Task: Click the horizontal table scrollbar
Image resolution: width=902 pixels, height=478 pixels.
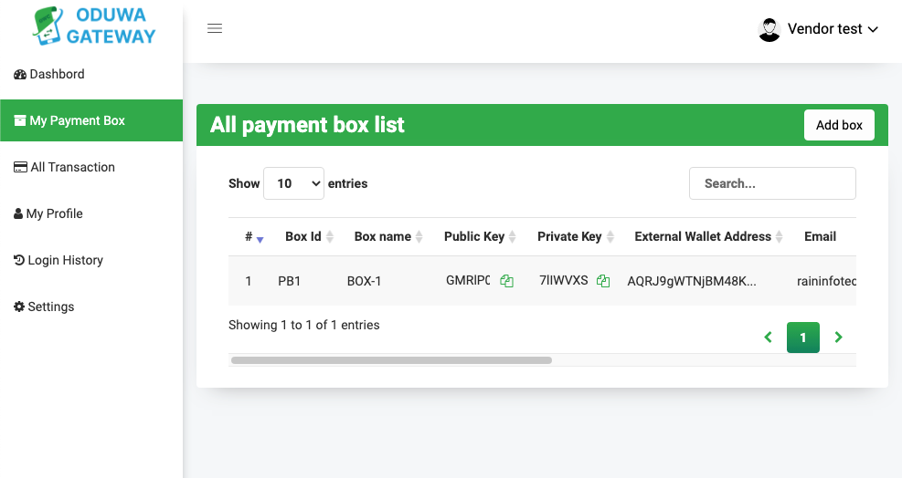Action: click(x=391, y=360)
